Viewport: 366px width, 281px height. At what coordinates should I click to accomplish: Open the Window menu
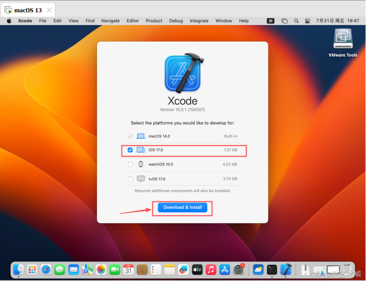pyautogui.click(x=223, y=21)
